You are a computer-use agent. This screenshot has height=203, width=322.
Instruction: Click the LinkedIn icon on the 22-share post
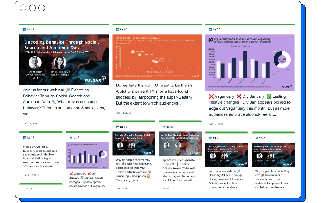point(164,127)
